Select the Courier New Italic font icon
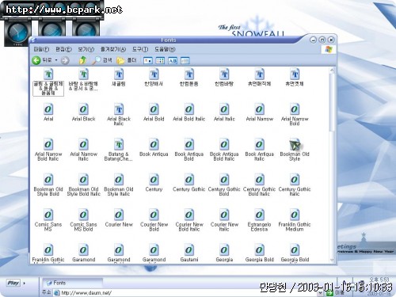The width and height of the screenshot is (396, 297). (224, 215)
